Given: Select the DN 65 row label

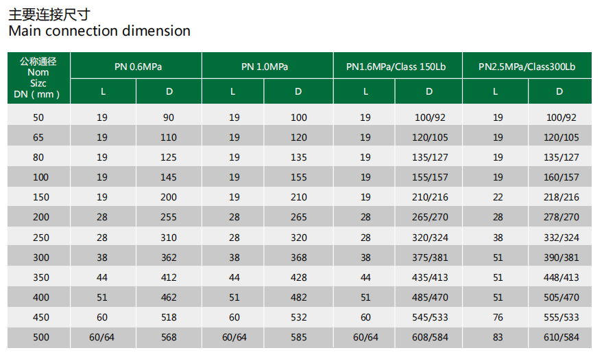Looking at the screenshot, I should tap(38, 137).
